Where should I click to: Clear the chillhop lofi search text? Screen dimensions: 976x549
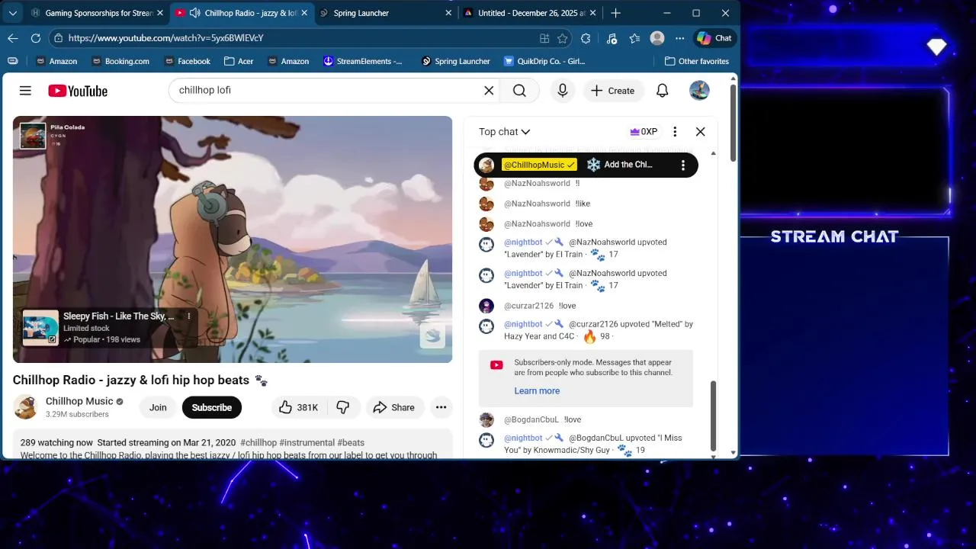489,91
